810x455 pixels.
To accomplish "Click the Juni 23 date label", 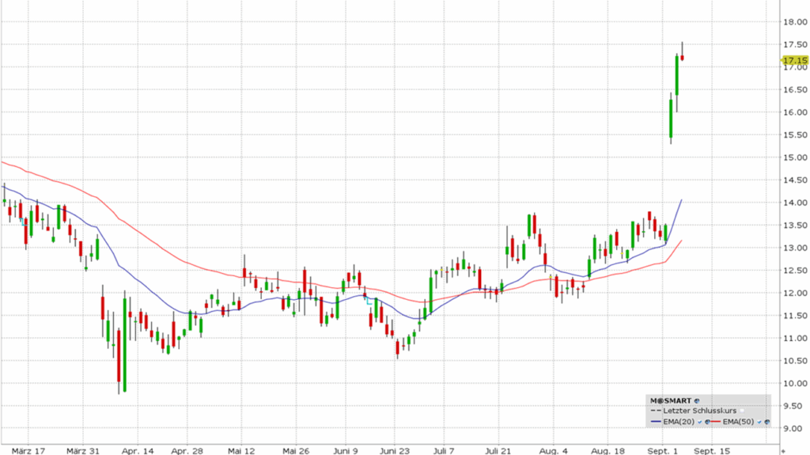I will [x=394, y=451].
